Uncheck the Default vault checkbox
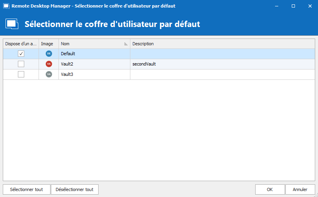The width and height of the screenshot is (318, 197). (x=21, y=54)
